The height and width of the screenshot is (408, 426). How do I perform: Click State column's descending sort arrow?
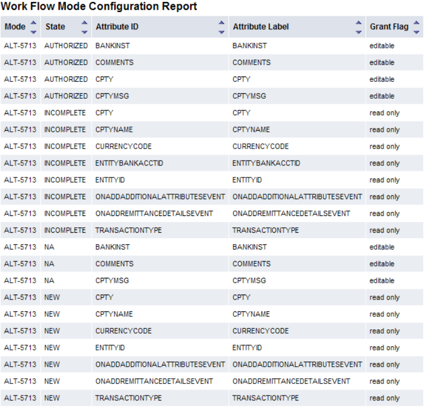(x=84, y=31)
